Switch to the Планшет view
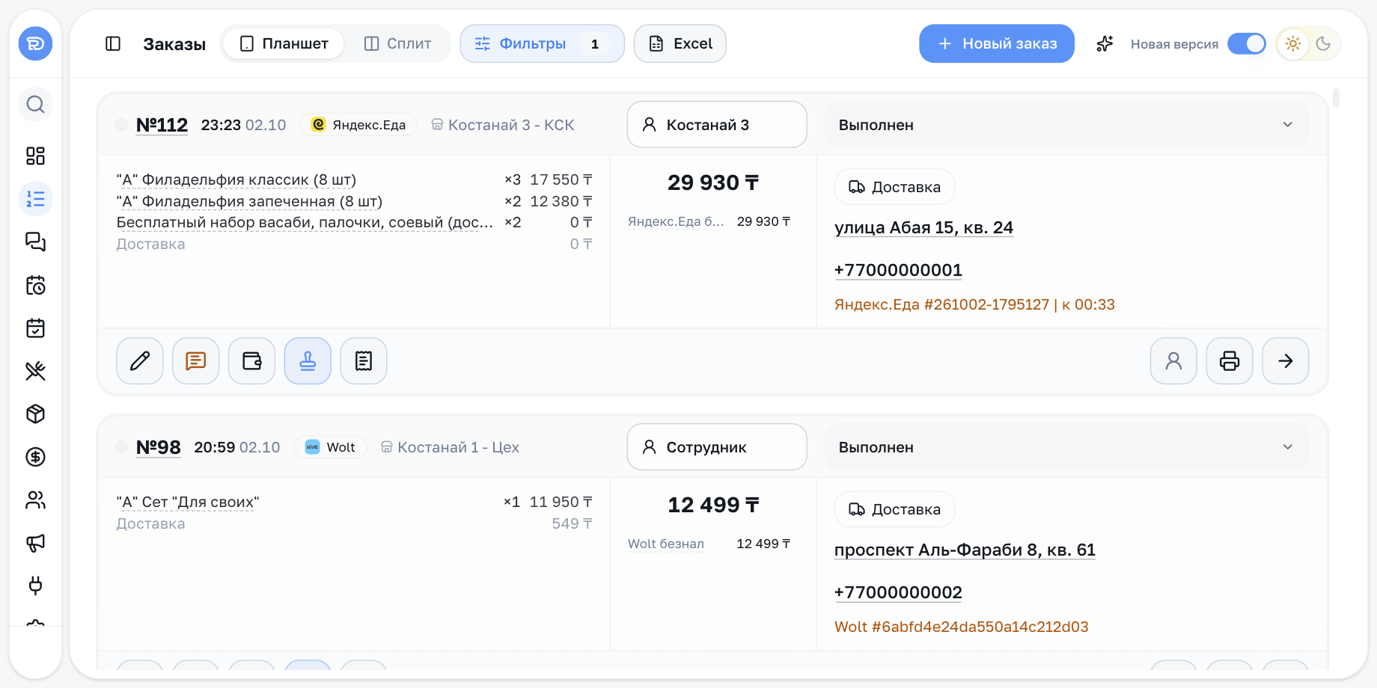The width and height of the screenshot is (1377, 688). pos(284,44)
